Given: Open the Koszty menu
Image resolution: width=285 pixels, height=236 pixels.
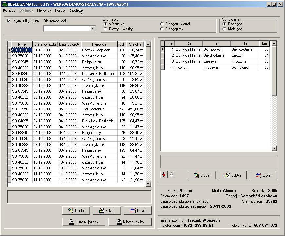Looking at the screenshot, I should pos(60,10).
